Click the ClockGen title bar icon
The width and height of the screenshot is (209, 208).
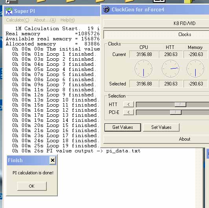(106, 9)
